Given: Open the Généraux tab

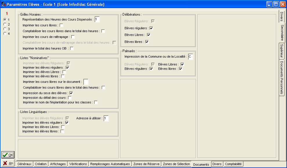Looking at the screenshot, I should (25, 164).
